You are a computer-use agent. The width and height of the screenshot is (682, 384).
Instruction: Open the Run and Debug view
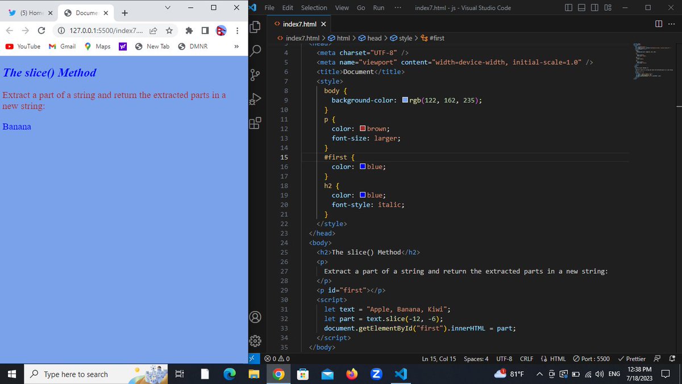(255, 99)
